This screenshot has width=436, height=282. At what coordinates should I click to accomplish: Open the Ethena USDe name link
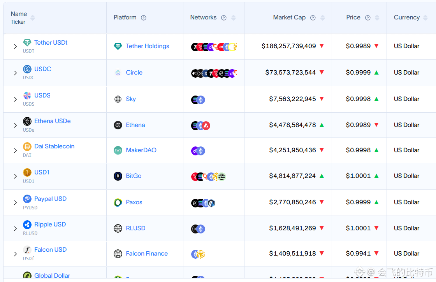click(x=53, y=121)
